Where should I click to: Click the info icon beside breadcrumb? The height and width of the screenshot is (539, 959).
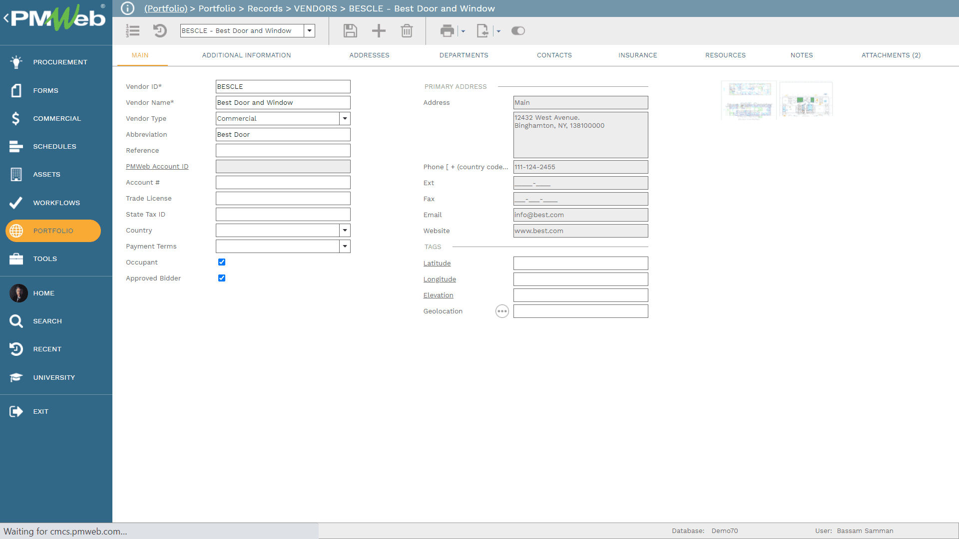[128, 8]
